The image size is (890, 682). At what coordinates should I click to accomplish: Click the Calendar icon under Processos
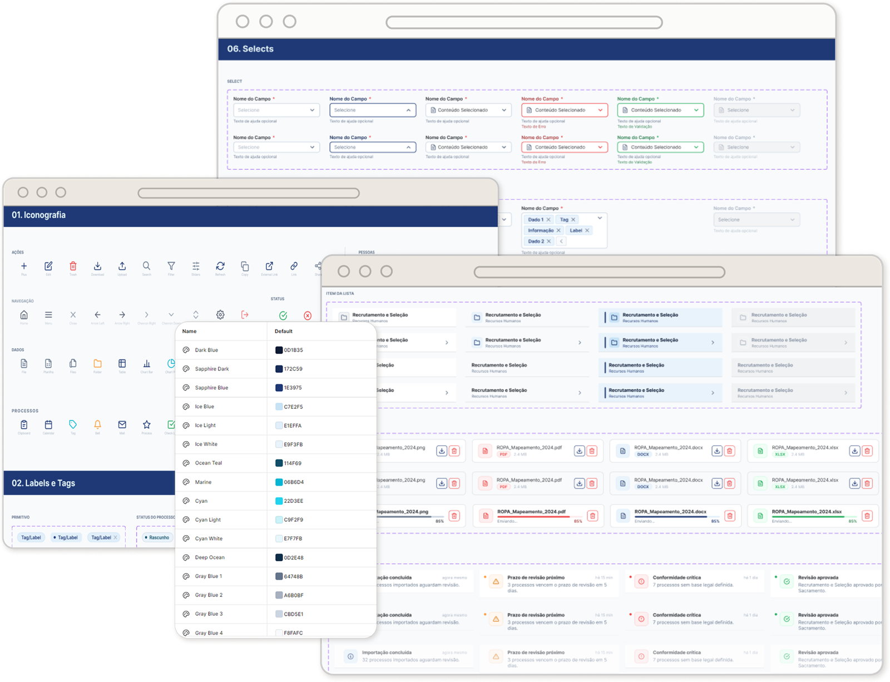click(48, 424)
